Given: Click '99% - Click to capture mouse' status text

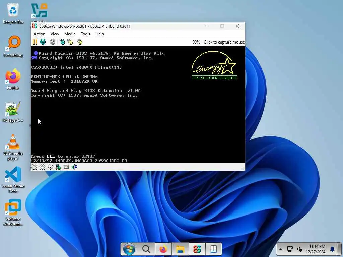Looking at the screenshot, I should [x=218, y=42].
